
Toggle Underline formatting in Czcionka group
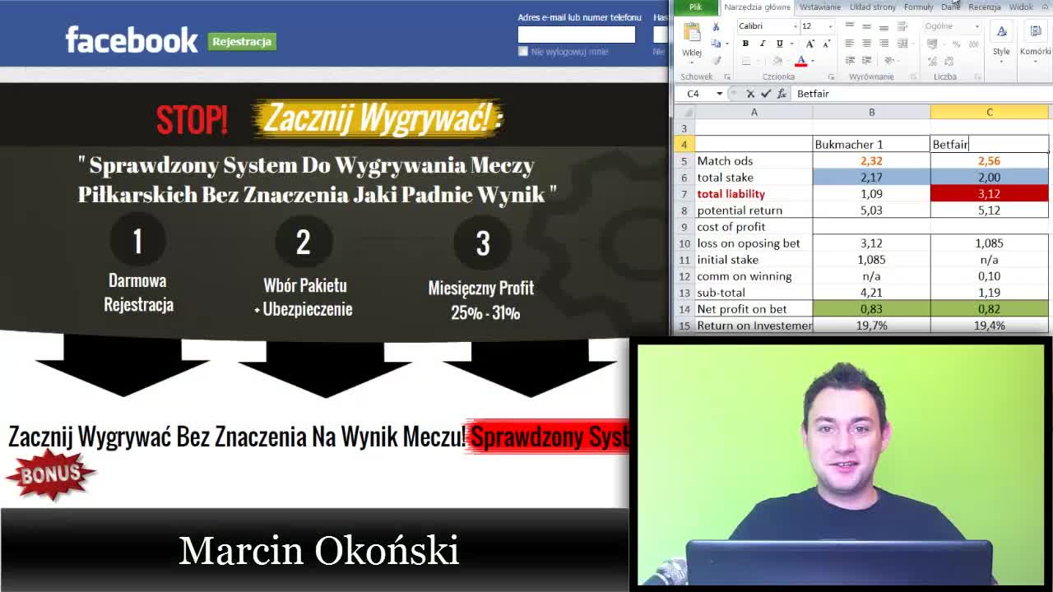[x=779, y=44]
